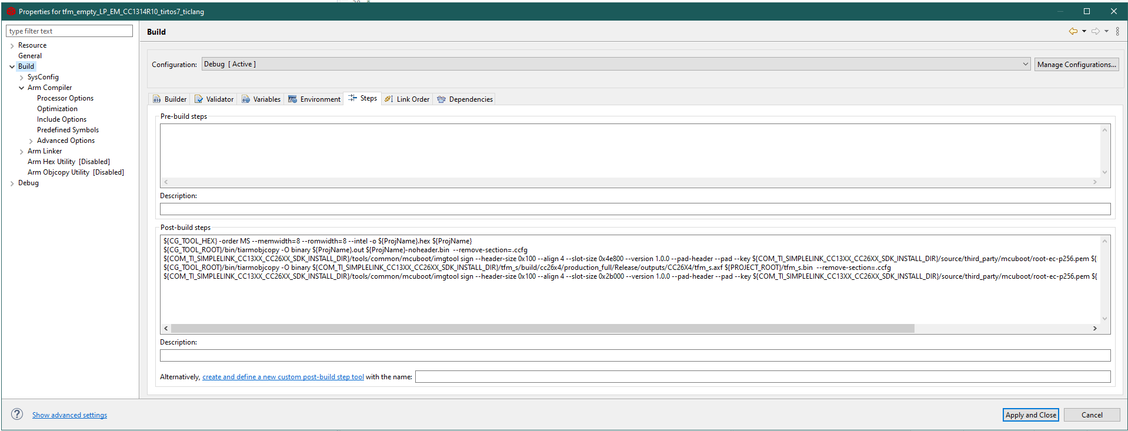Click the Cancel button
This screenshot has height=431, width=1128.
[1092, 415]
